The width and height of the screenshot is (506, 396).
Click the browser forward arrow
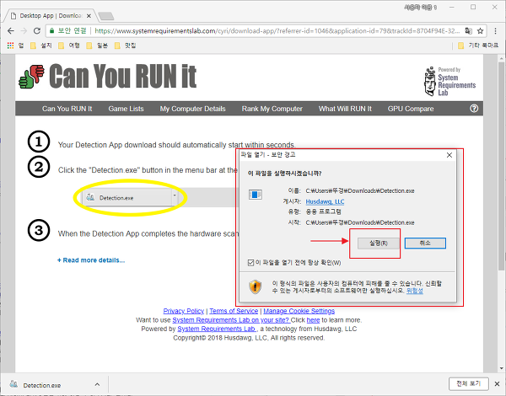point(24,31)
